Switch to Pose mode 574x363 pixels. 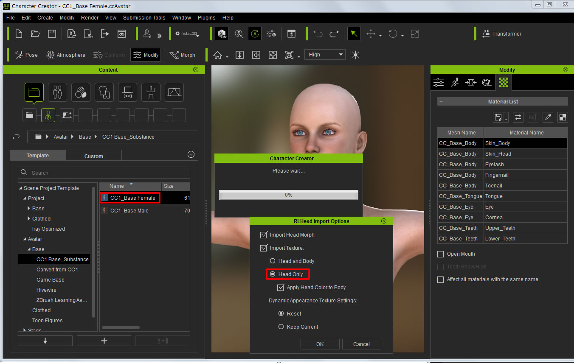(x=26, y=55)
